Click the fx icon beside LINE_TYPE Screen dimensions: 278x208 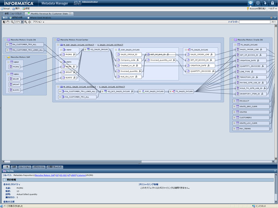pyautogui.click(x=252, y=72)
